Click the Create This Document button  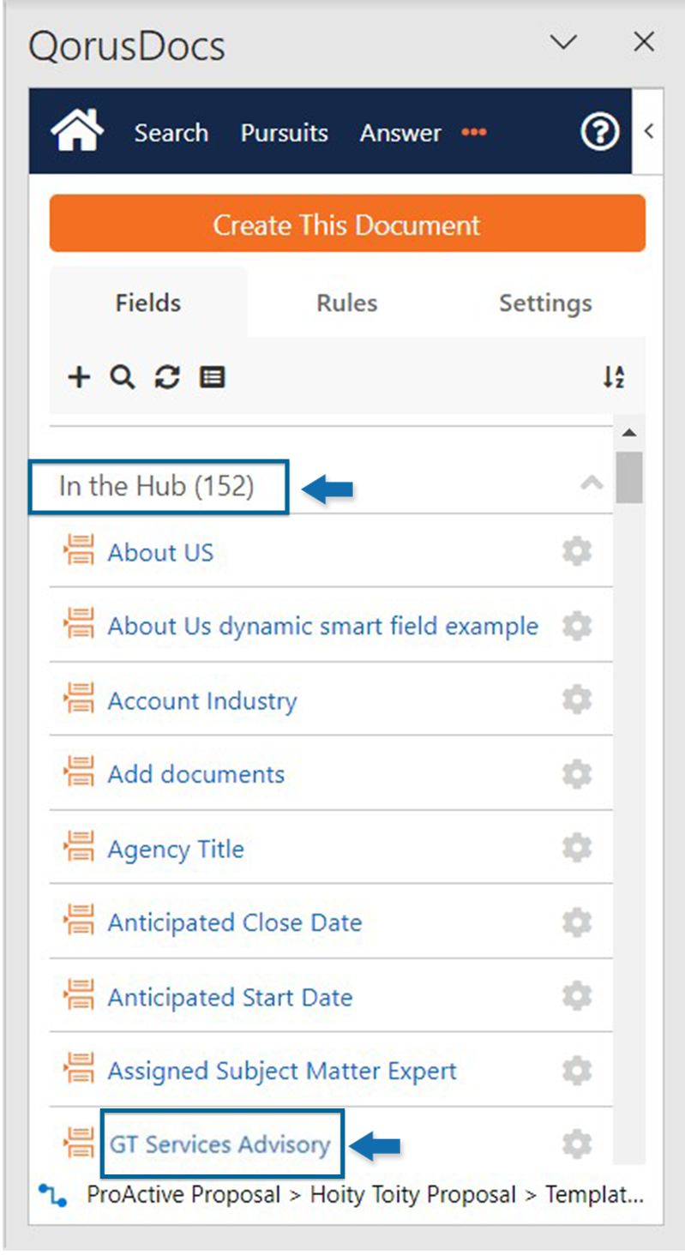[x=347, y=224]
